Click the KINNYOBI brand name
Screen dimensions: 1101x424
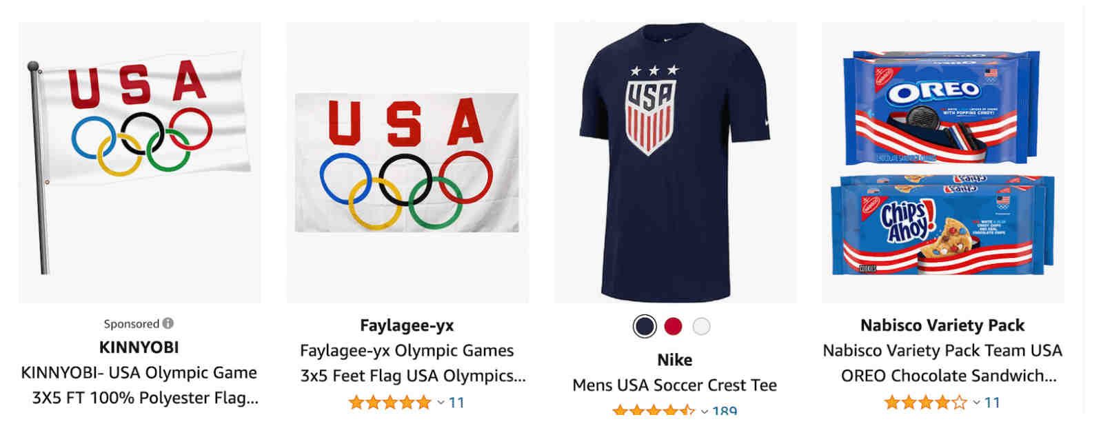139,347
